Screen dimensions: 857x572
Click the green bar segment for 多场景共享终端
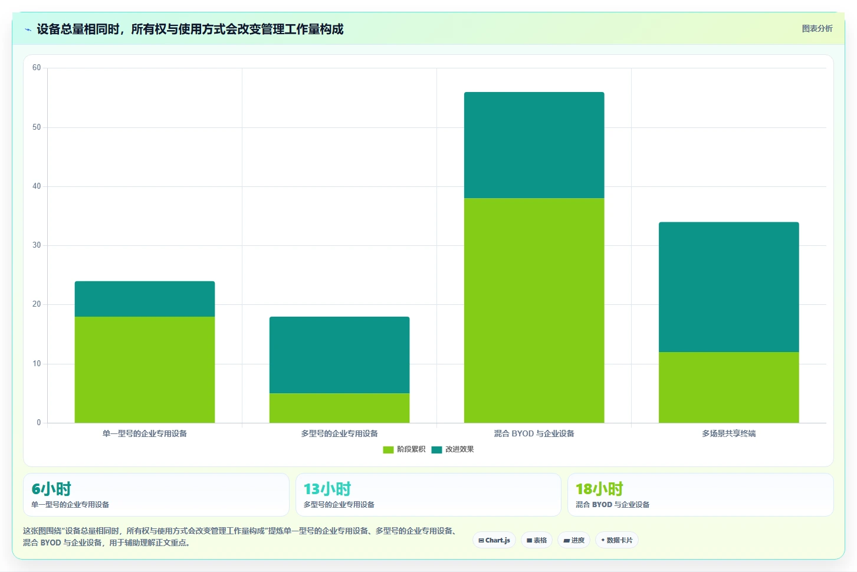[x=728, y=387]
